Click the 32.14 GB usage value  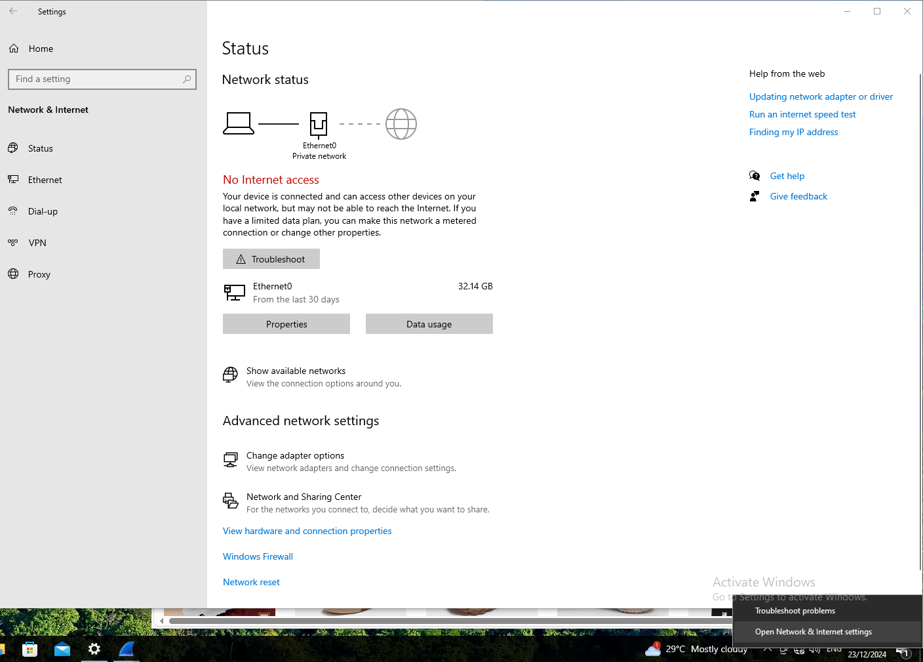pyautogui.click(x=475, y=286)
